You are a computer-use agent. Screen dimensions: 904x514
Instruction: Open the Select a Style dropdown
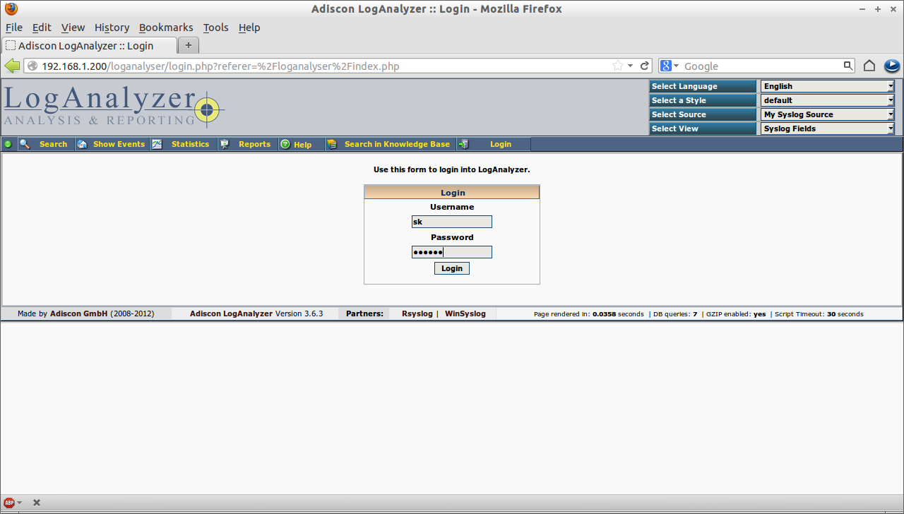[x=827, y=100]
